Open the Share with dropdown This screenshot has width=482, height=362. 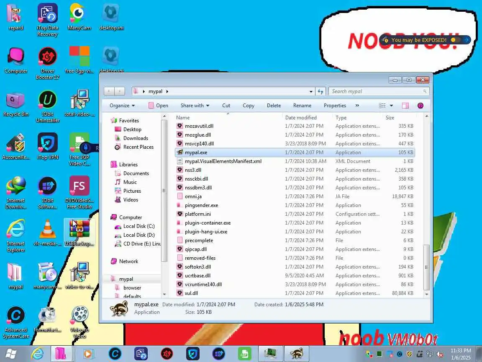pos(195,106)
